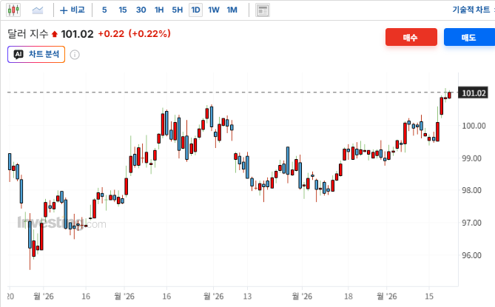The height and width of the screenshot is (307, 495).
Task: Open the 기술적 차트 link
Action: tap(471, 10)
